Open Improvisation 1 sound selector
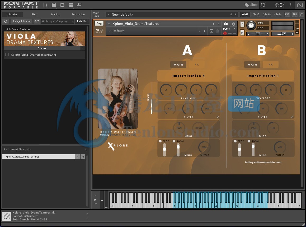 pos(263,76)
